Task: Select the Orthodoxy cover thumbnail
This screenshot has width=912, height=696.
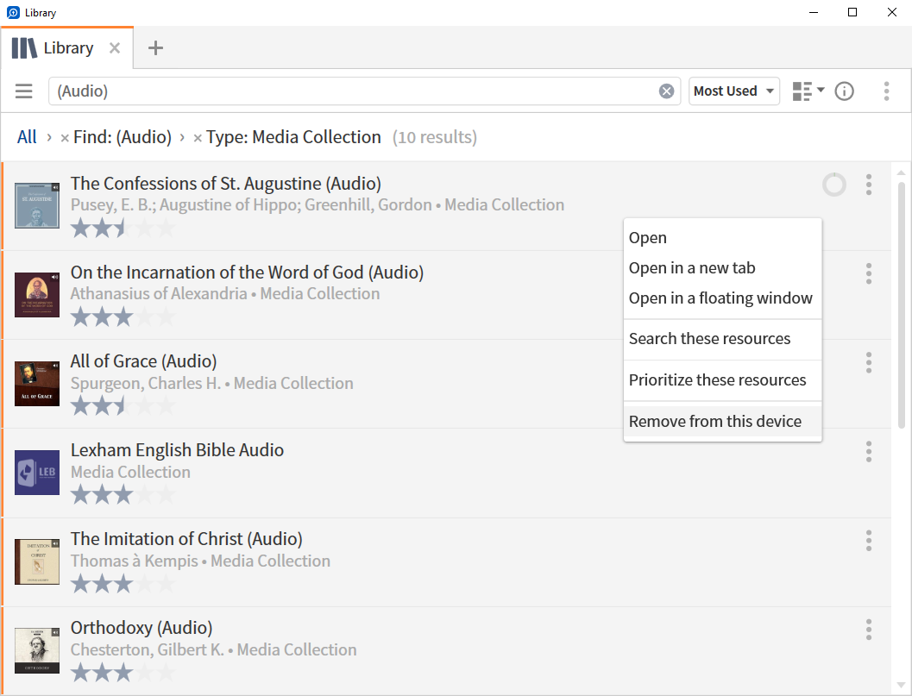Action: pyautogui.click(x=37, y=650)
